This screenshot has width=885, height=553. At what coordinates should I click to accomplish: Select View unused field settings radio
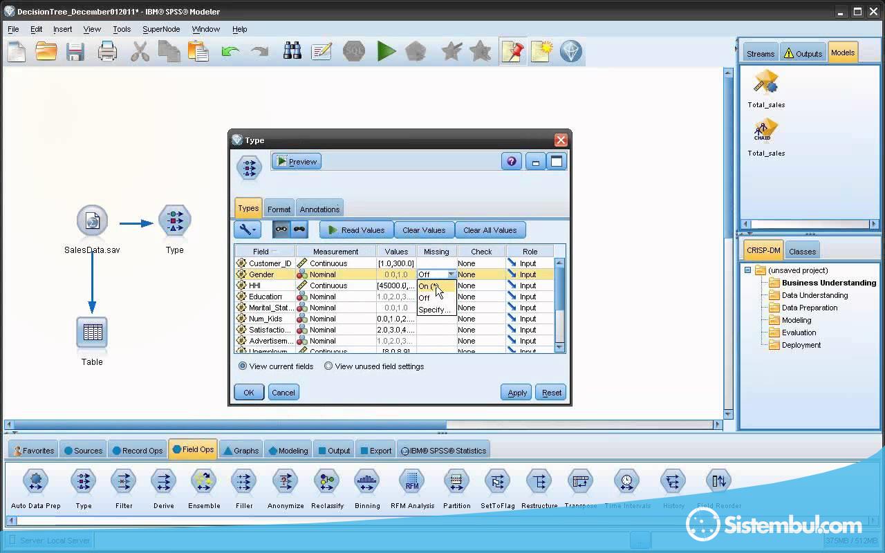tap(328, 366)
